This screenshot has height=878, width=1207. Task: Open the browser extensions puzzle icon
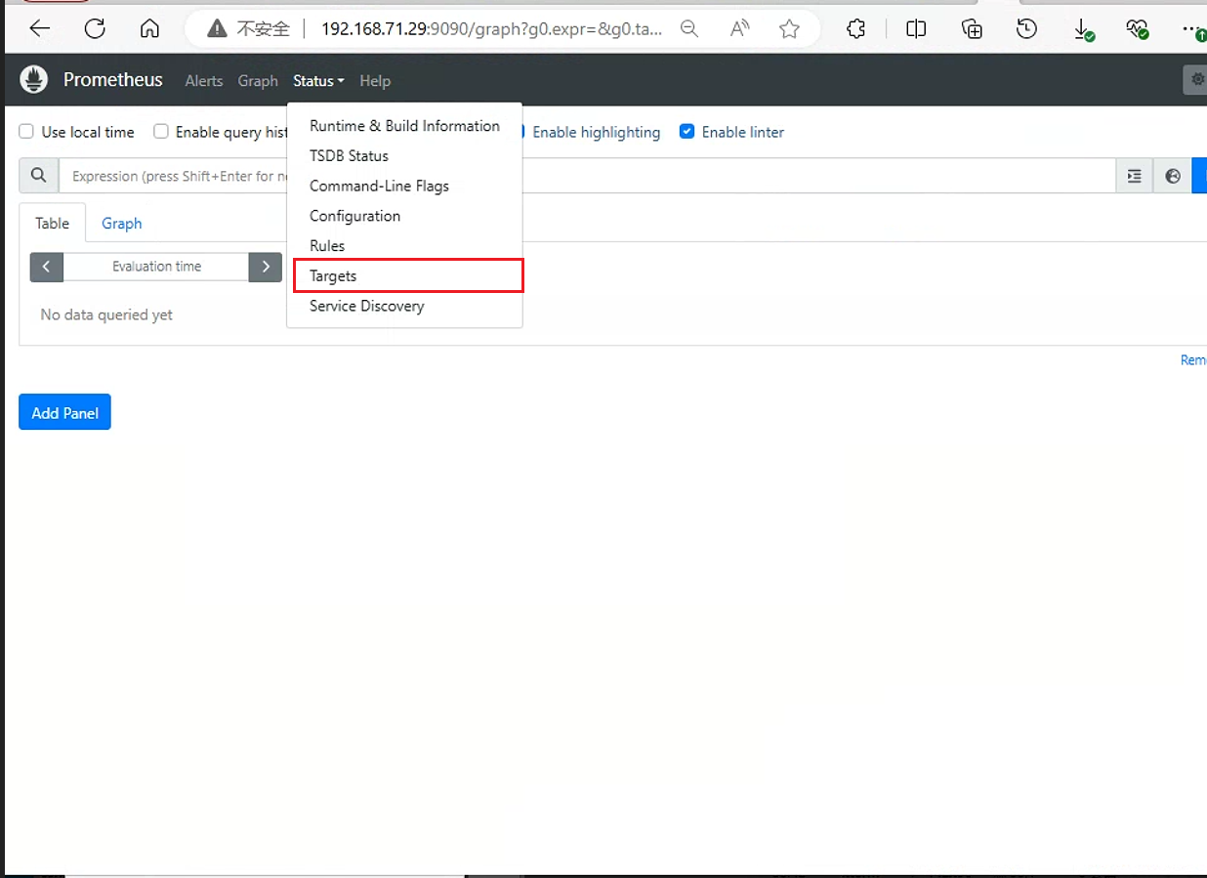tap(856, 29)
